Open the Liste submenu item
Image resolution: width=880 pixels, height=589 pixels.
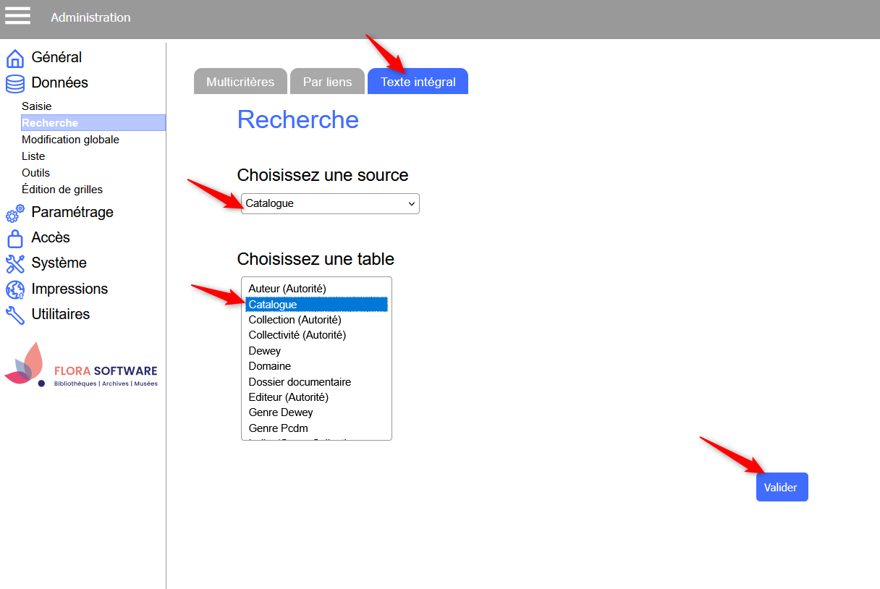pos(33,156)
